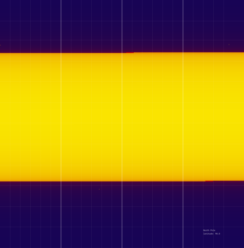This screenshot has height=248, width=244.
Task: Select the tiny dot in upper-right dark sky
Action: coord(229,45)
